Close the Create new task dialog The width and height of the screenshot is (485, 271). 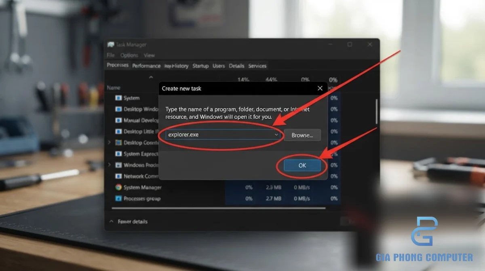(x=320, y=88)
